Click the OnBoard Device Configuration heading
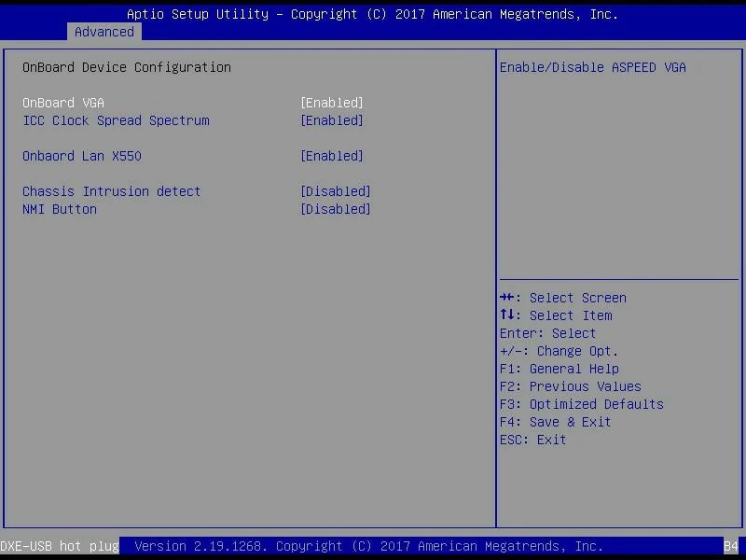The width and height of the screenshot is (746, 560). tap(126, 67)
